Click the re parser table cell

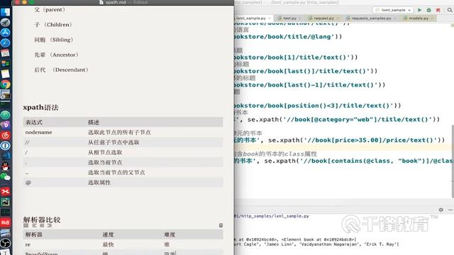coord(28,244)
